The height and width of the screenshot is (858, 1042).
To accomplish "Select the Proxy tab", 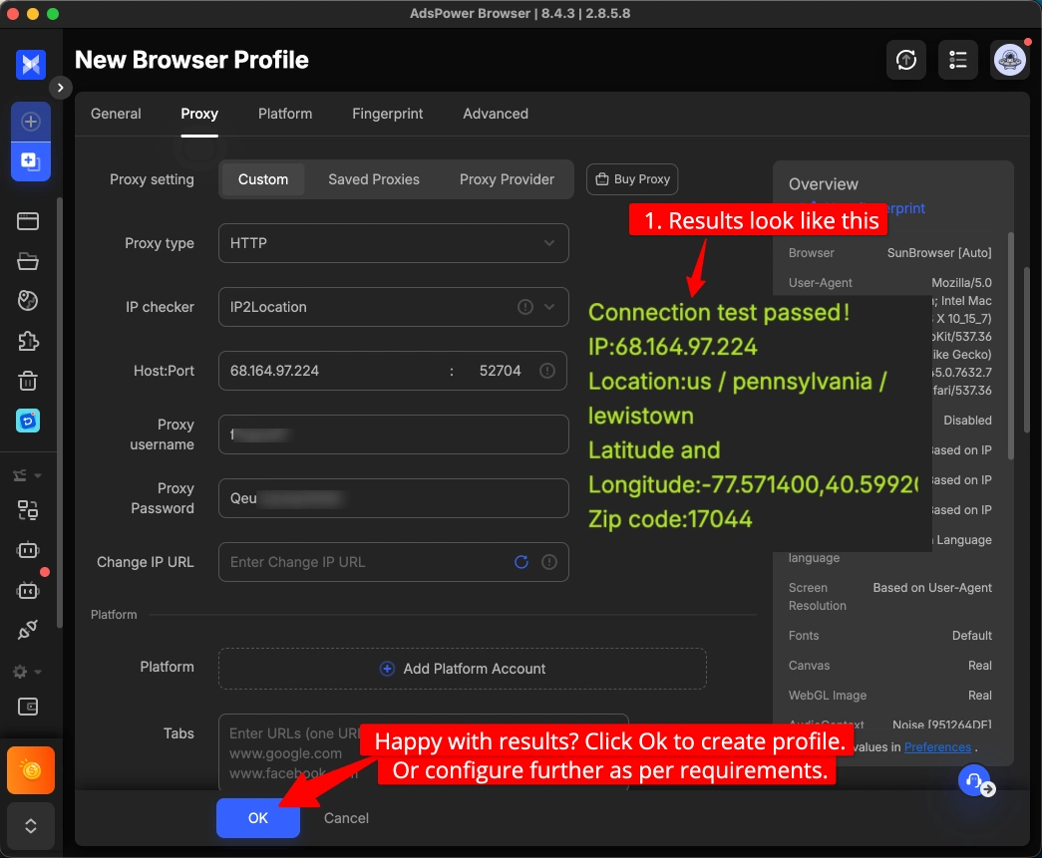I will pyautogui.click(x=199, y=114).
